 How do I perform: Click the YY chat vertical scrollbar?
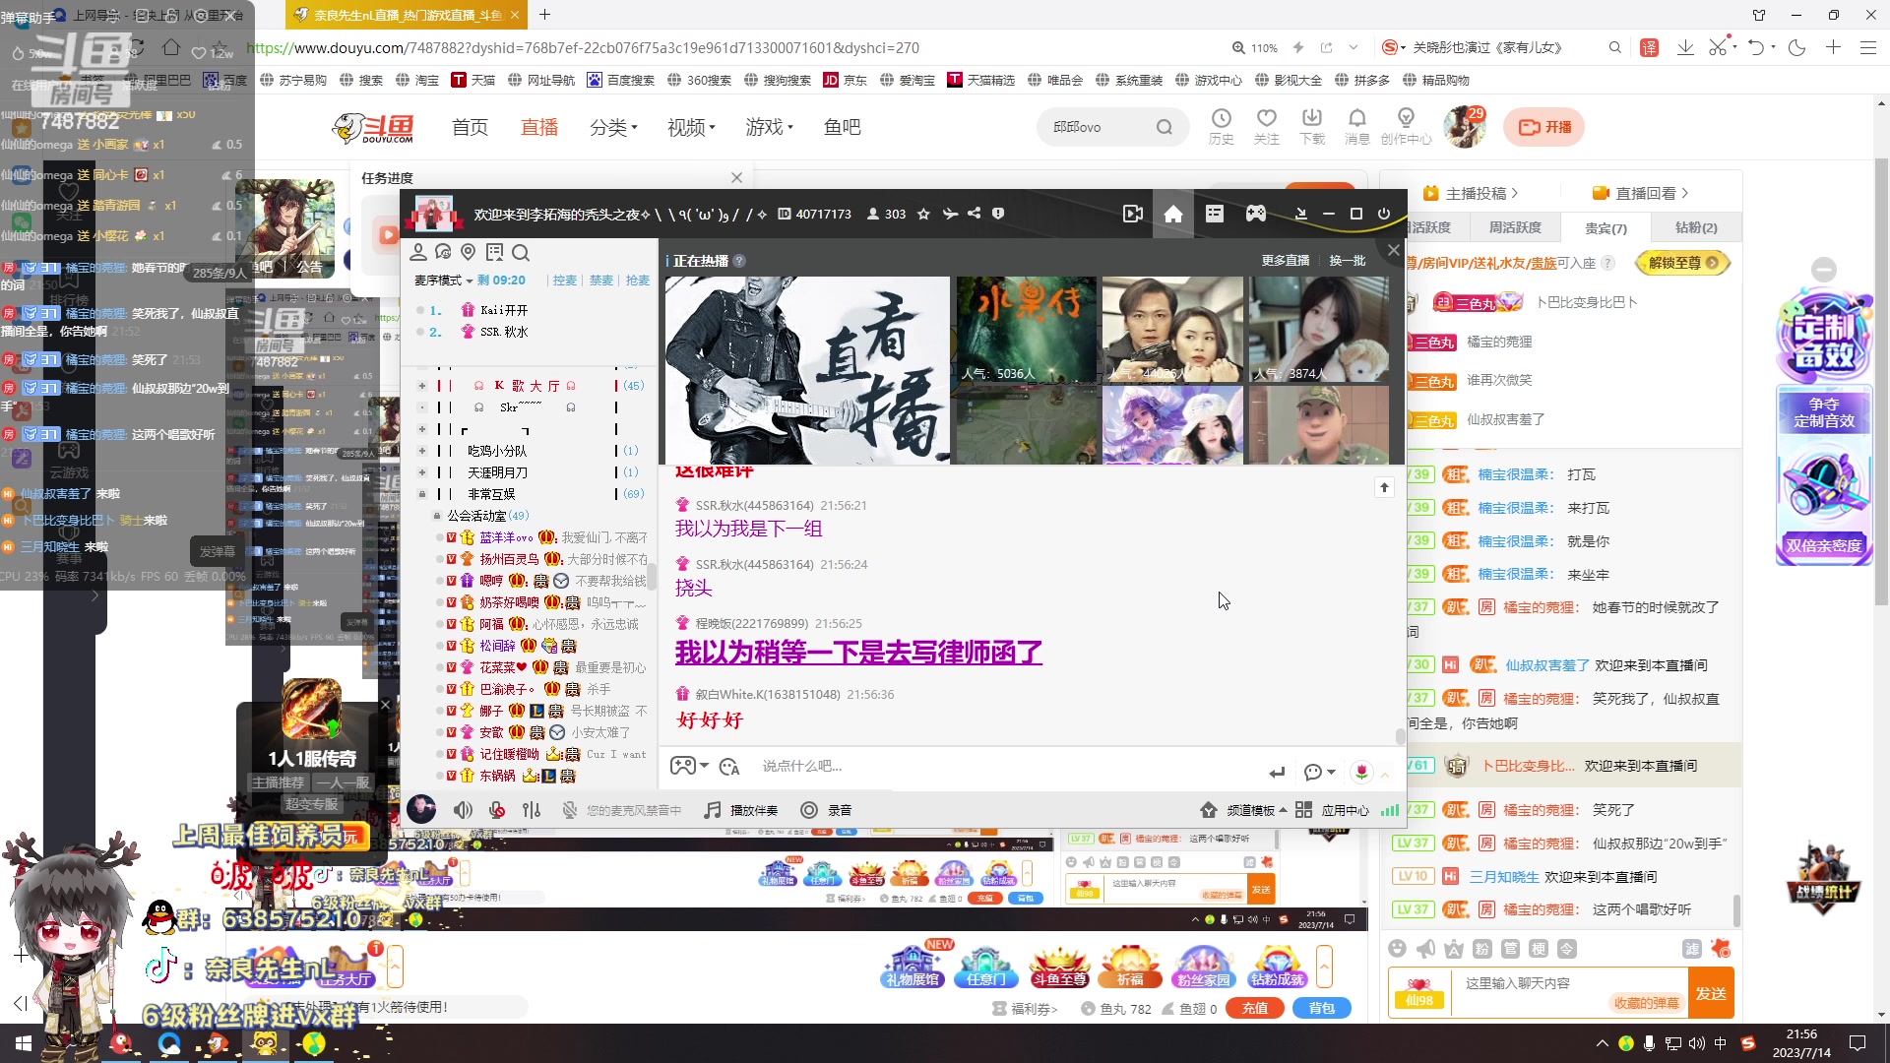[x=1400, y=735]
